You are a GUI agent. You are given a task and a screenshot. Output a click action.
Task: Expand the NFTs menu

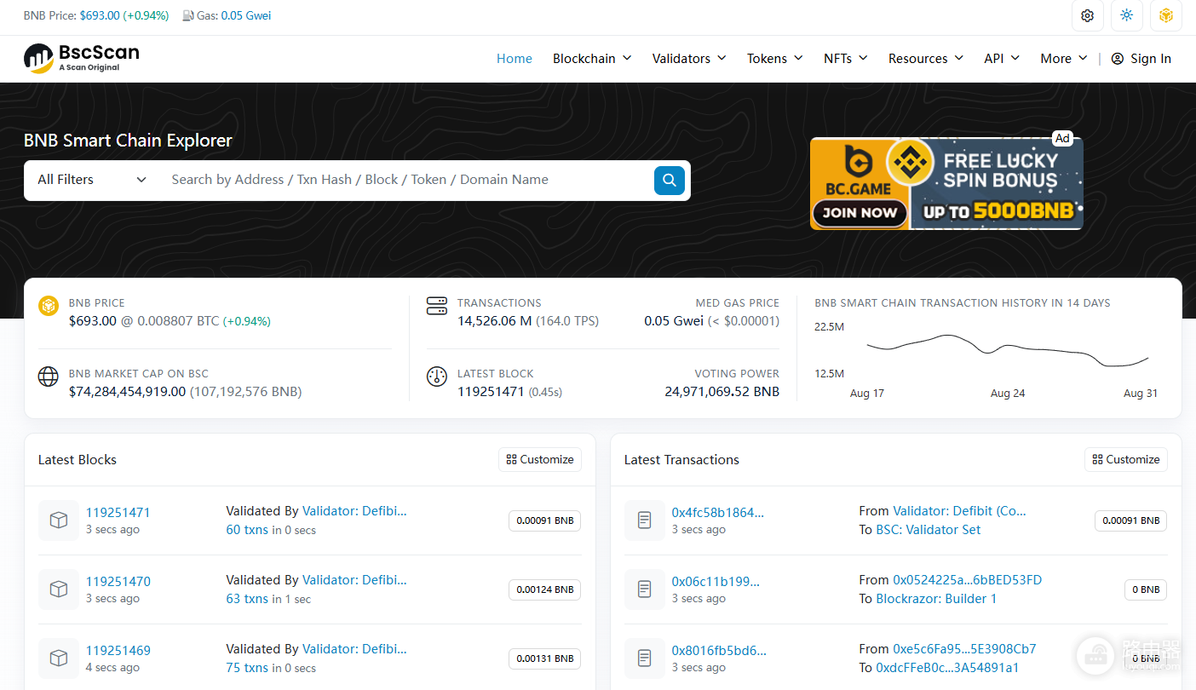tap(846, 59)
